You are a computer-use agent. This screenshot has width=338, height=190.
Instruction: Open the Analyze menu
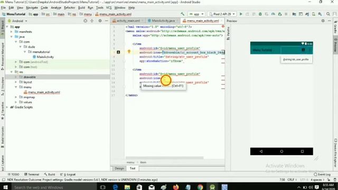pyautogui.click(x=56, y=7)
